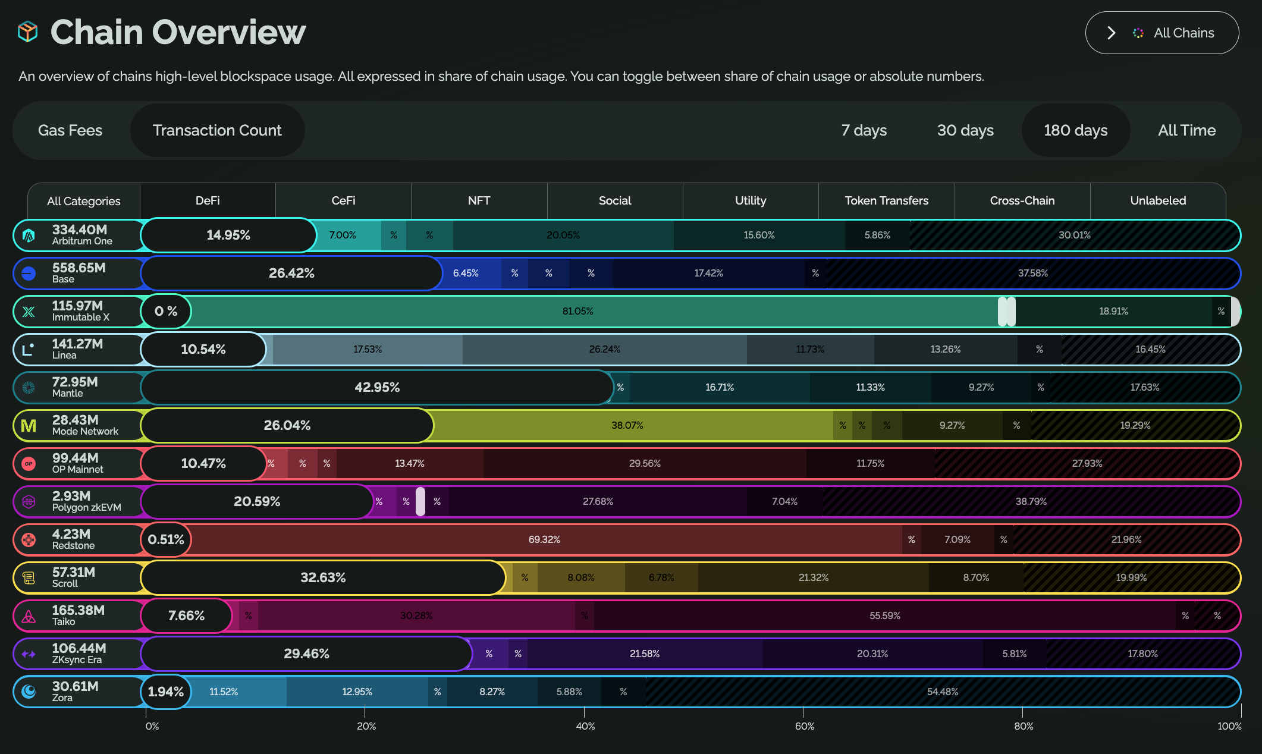Select the 30 days timeframe
The image size is (1262, 754).
point(965,130)
